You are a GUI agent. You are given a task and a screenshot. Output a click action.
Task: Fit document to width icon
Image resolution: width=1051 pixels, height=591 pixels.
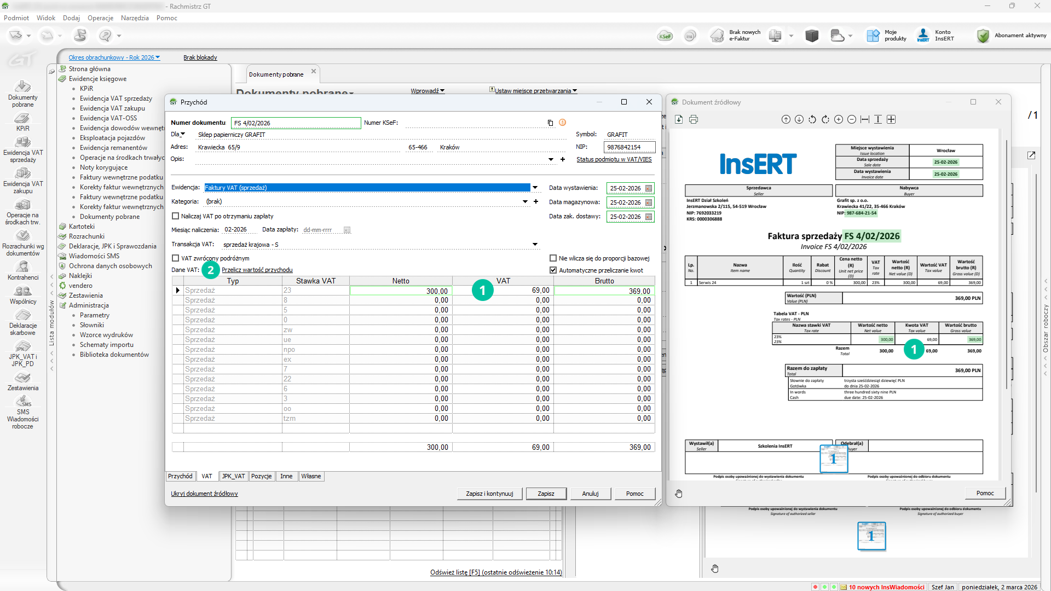pos(865,119)
